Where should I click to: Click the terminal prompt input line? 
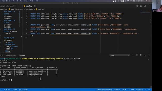click(x=11, y=80)
